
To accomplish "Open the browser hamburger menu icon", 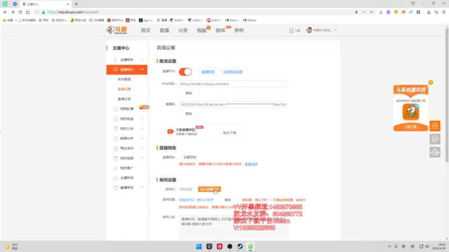I will [x=443, y=12].
